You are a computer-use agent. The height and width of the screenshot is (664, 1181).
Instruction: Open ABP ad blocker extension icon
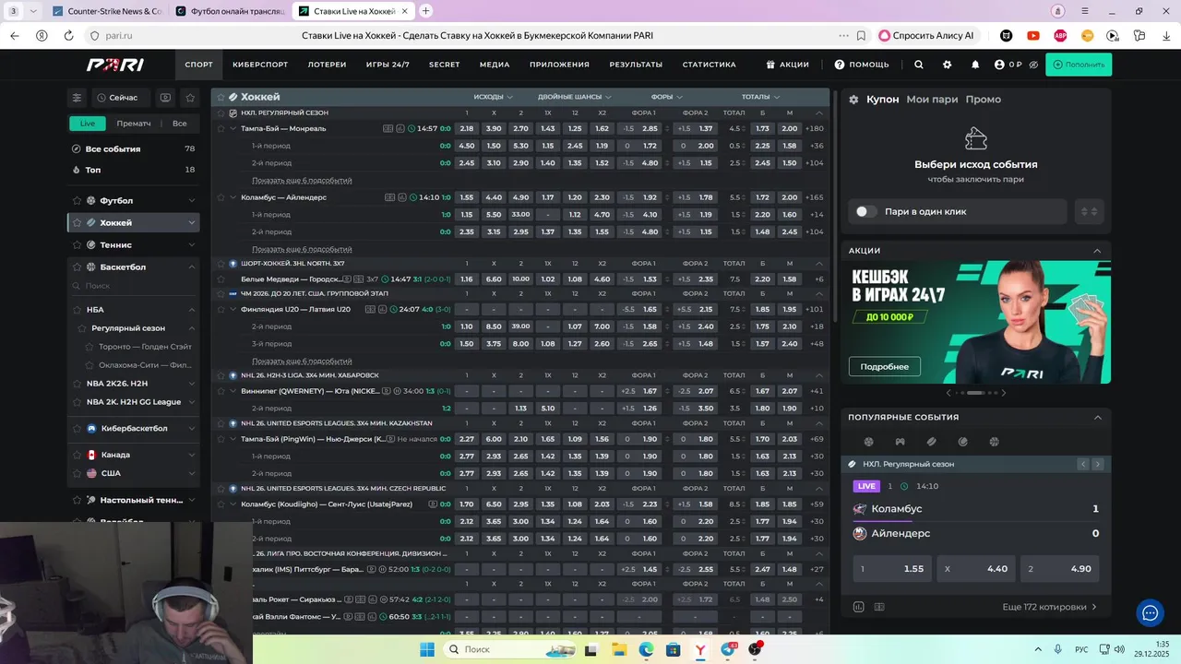tap(1061, 36)
